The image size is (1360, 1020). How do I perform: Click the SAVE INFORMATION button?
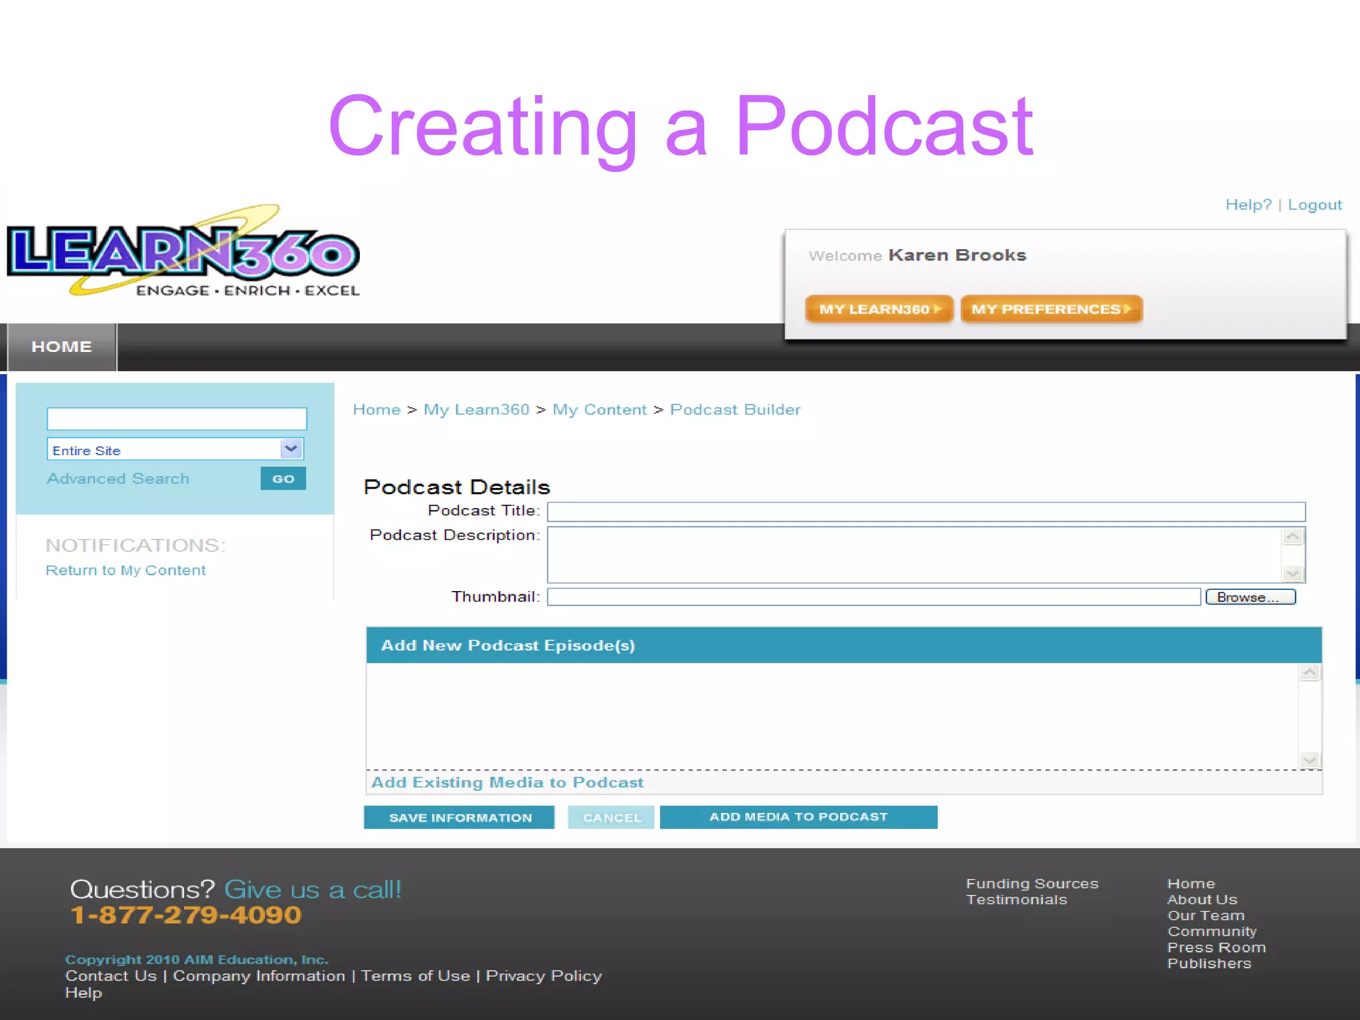[460, 817]
